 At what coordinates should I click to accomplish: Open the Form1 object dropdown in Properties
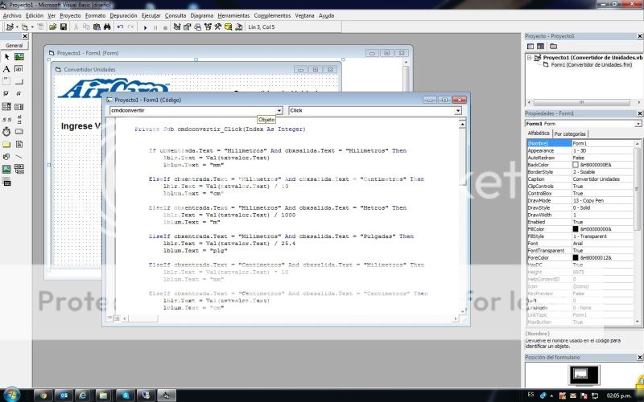(638, 124)
